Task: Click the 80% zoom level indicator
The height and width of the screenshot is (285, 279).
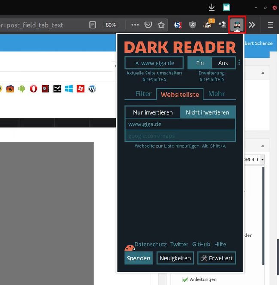Action: coord(111,25)
